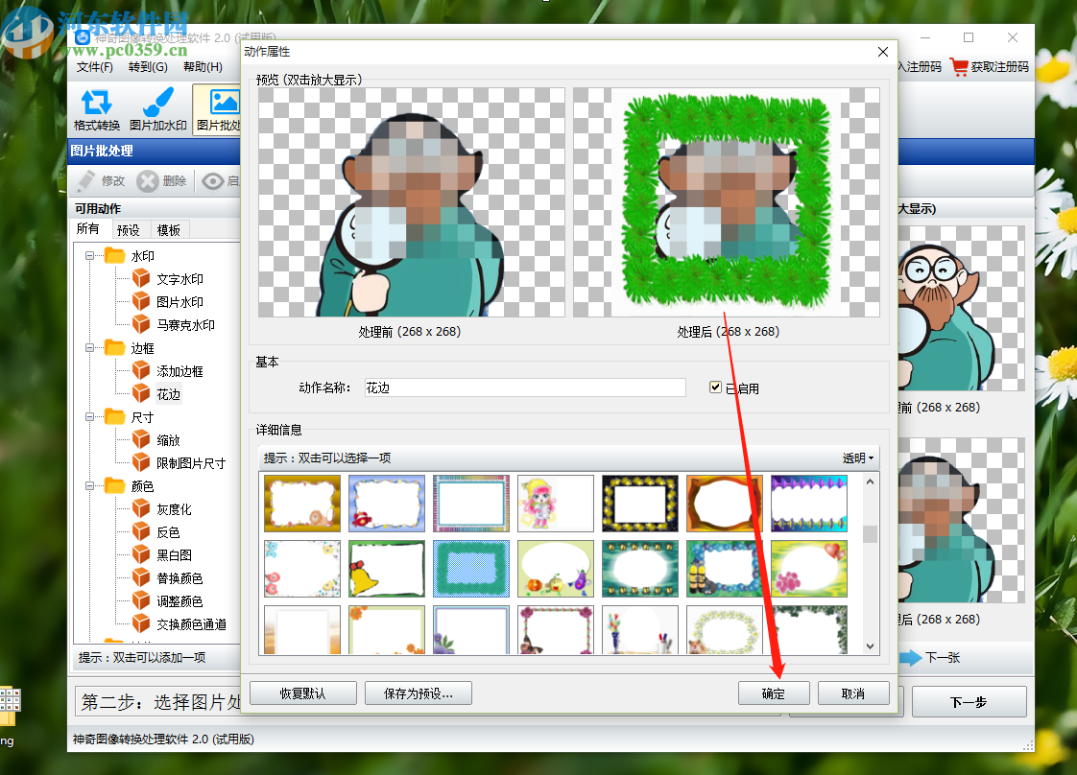
Task: Collapse the 颜色 folder node
Action: pos(90,486)
